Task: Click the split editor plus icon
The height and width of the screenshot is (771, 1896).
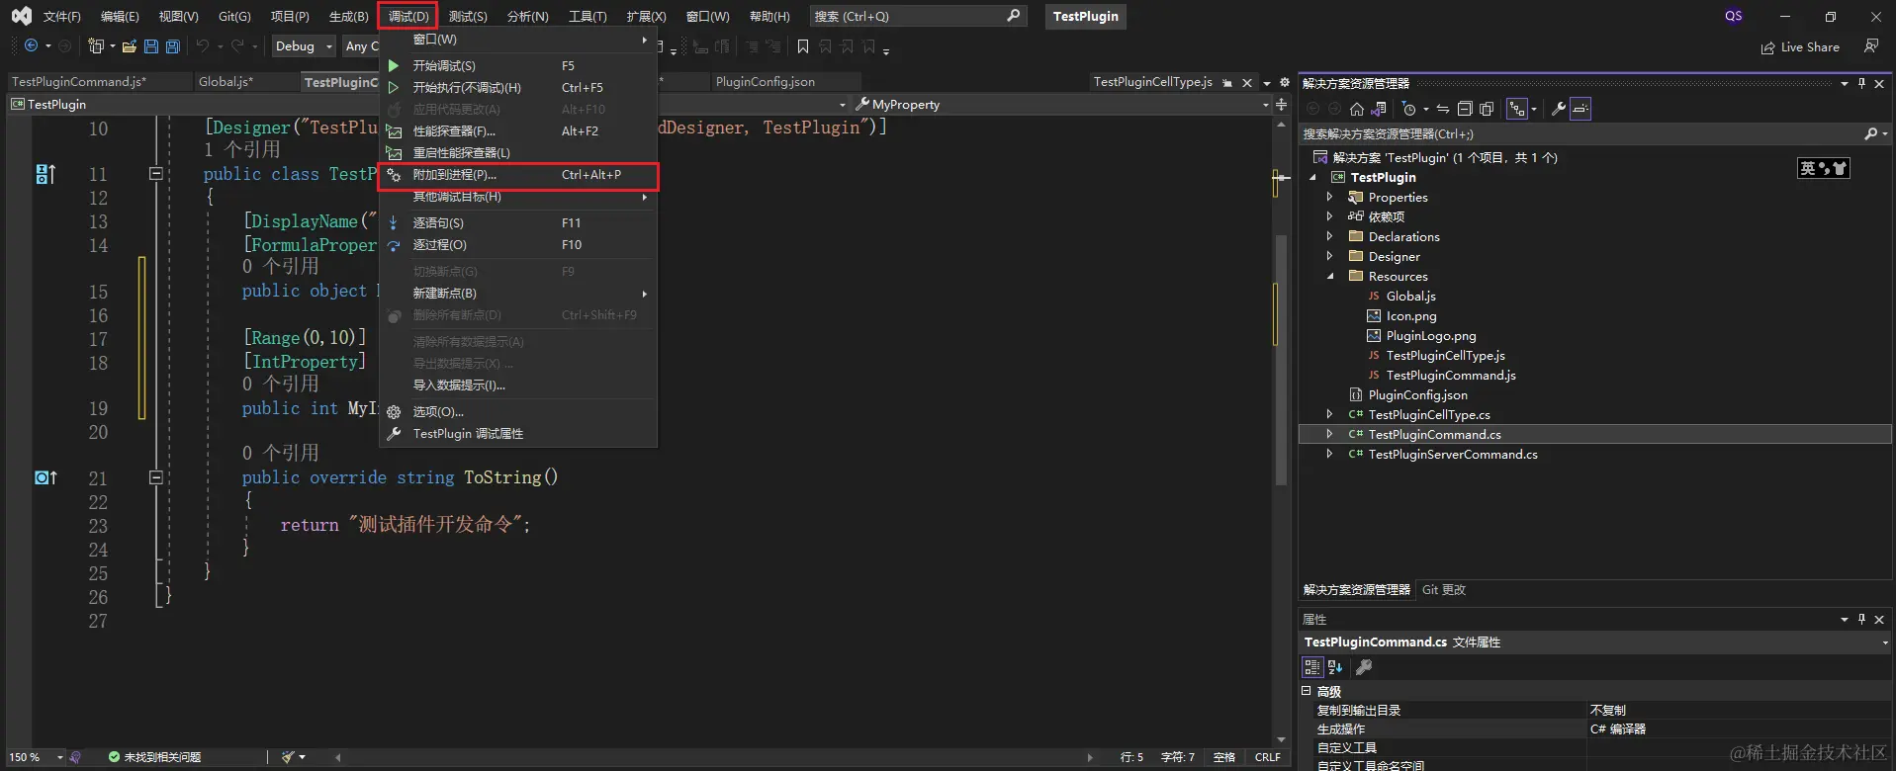Action: pos(1282,104)
